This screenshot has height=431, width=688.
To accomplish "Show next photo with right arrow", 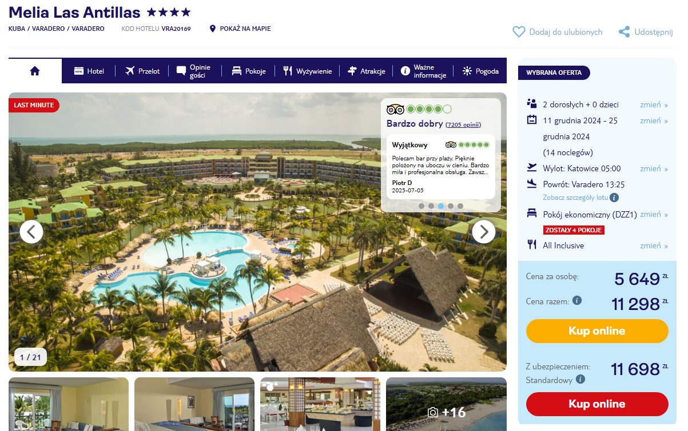I will point(484,232).
